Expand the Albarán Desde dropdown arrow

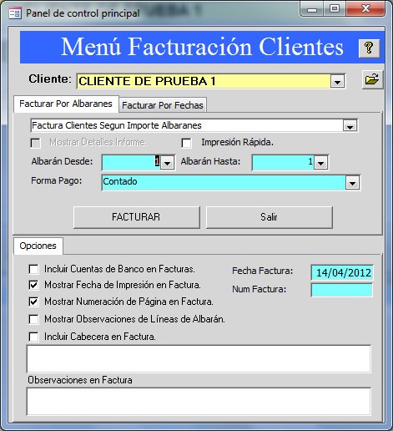point(167,163)
